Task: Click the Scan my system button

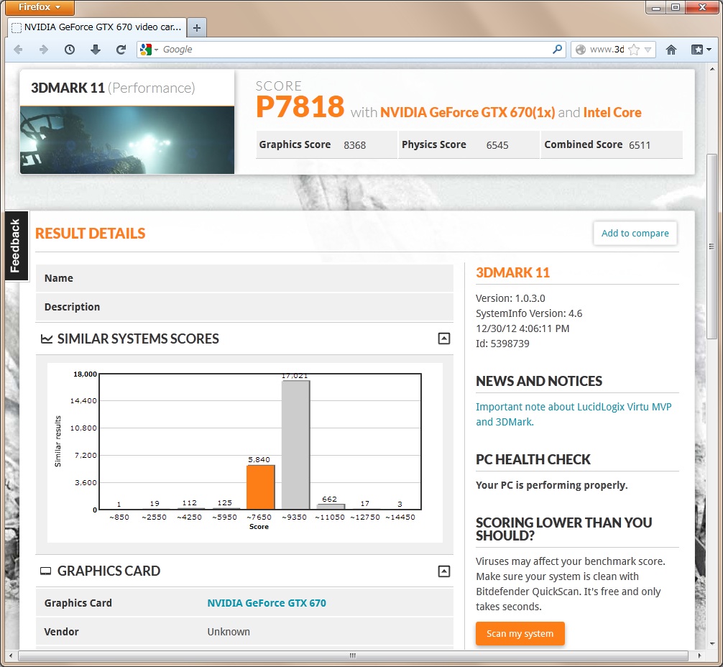Action: pos(520,634)
